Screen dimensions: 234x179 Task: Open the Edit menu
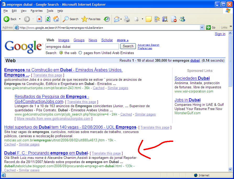click(x=14, y=11)
